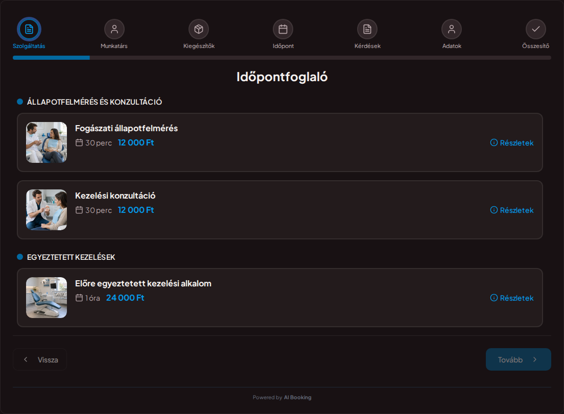Click the 24 000 Ft price
Image resolution: width=564 pixels, height=414 pixels.
click(125, 298)
